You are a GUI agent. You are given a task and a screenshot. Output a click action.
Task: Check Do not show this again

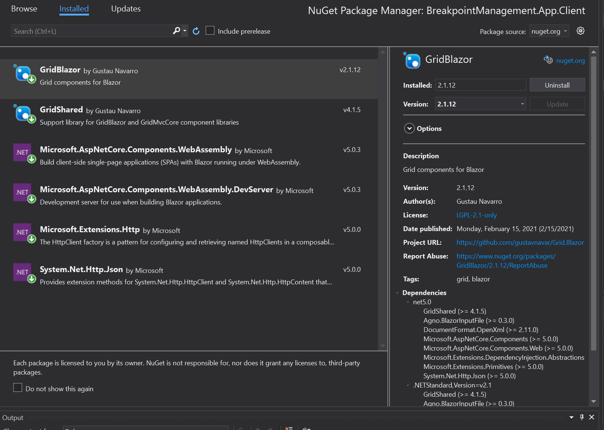pyautogui.click(x=18, y=387)
